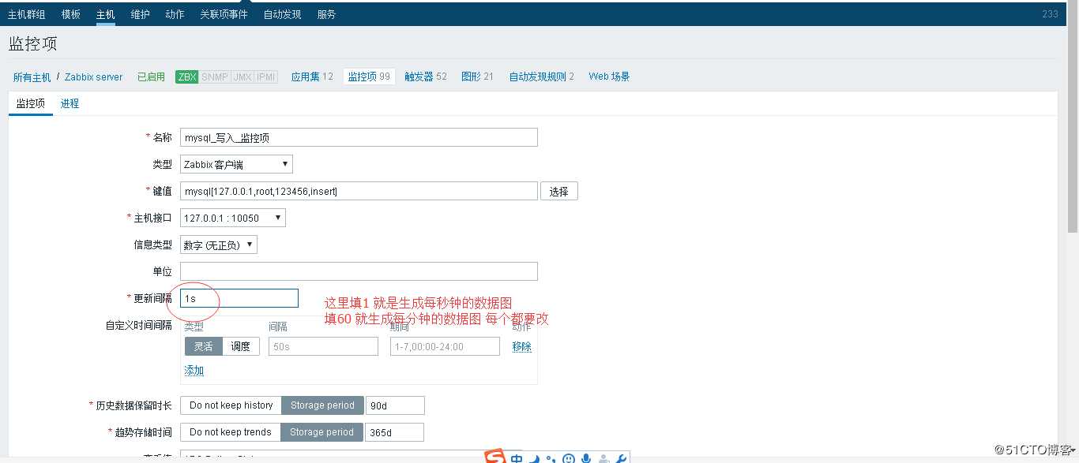Focus the history 90d field

coord(395,405)
